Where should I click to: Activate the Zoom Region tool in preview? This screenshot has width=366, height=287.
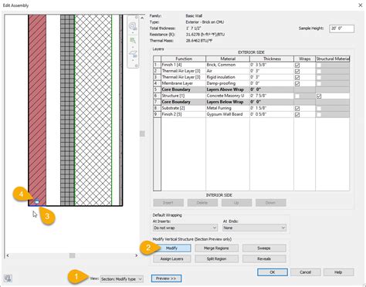coord(133,40)
